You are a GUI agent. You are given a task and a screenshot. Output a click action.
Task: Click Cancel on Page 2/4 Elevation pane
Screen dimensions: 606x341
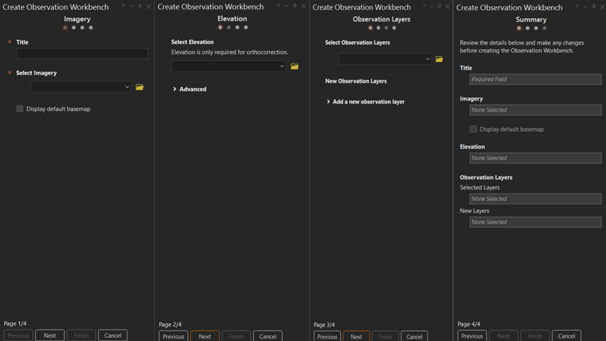point(267,336)
